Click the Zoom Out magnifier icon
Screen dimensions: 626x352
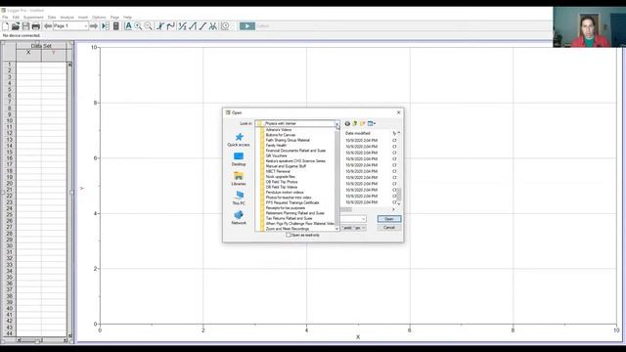pos(148,26)
